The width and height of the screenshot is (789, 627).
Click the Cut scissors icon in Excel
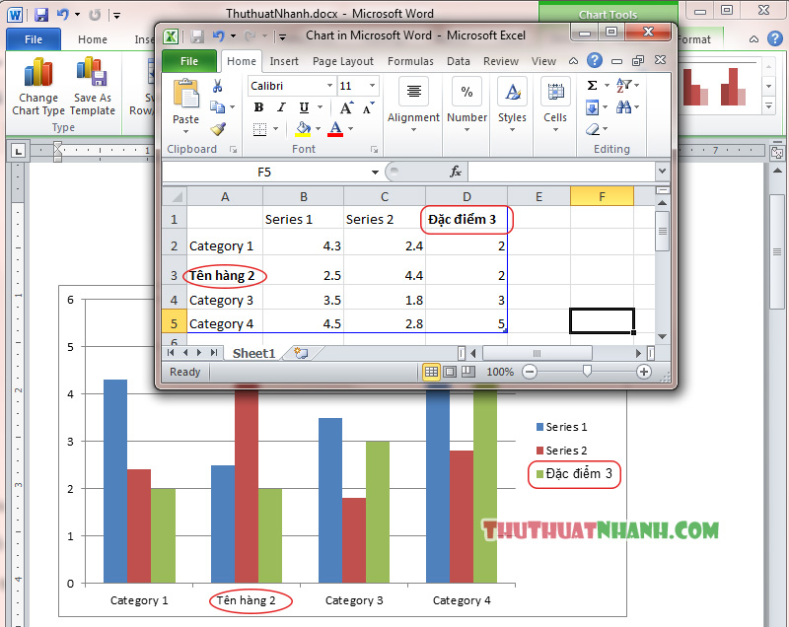(x=217, y=86)
